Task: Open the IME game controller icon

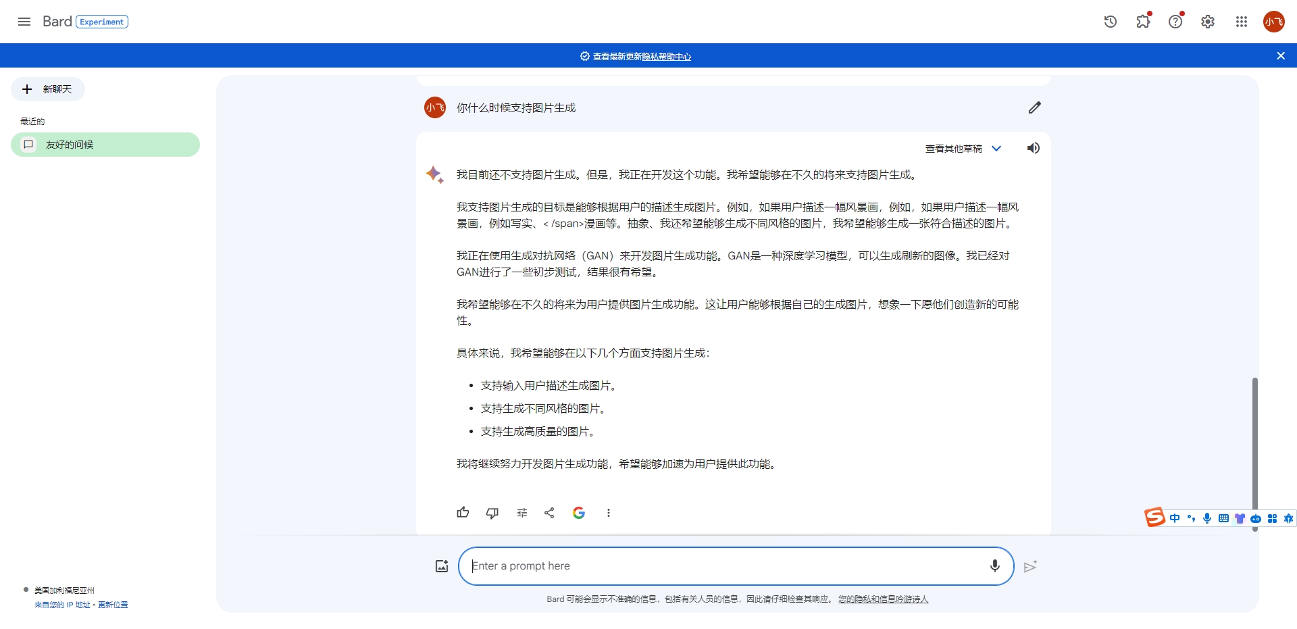Action: pyautogui.click(x=1256, y=518)
